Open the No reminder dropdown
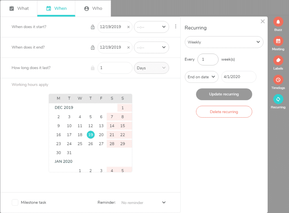Screen dimensions: 289x213 pos(144,202)
